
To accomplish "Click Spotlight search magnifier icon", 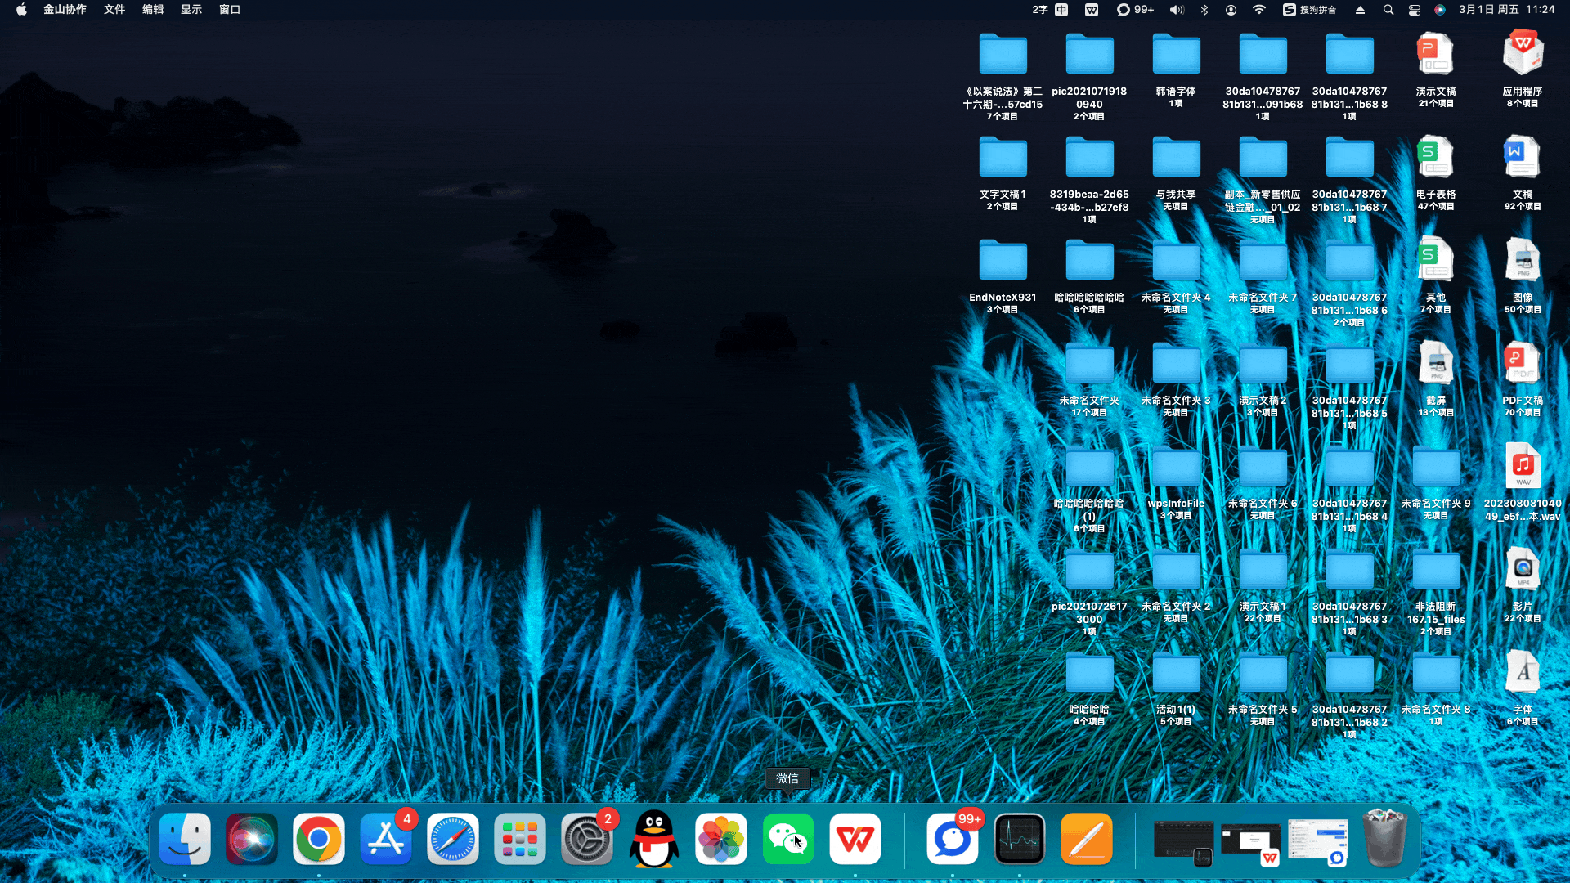I will 1388,10.
